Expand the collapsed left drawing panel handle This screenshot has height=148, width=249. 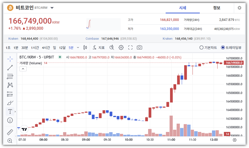coord(16,136)
